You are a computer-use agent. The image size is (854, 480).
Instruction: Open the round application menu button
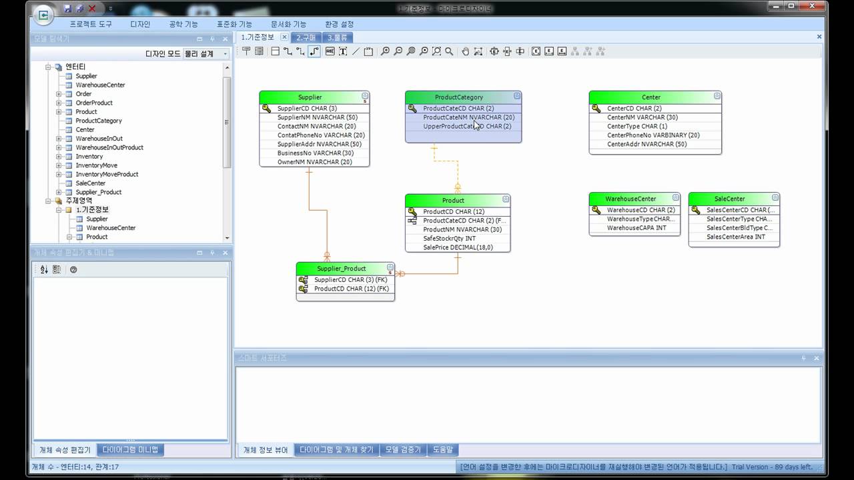(x=43, y=14)
